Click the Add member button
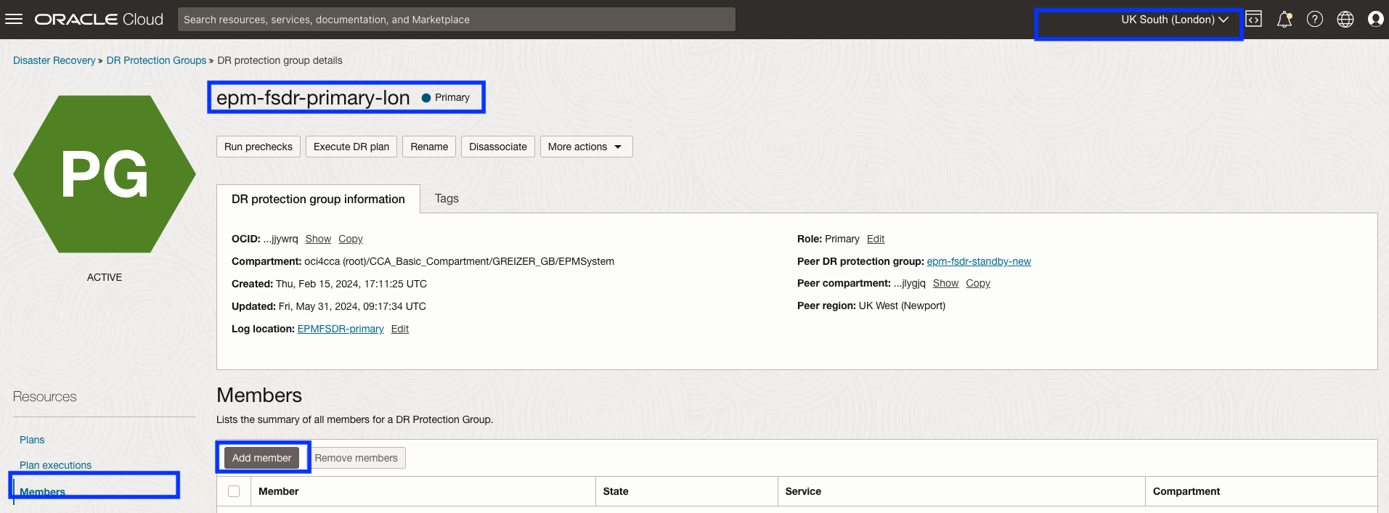1389x513 pixels. (x=261, y=458)
